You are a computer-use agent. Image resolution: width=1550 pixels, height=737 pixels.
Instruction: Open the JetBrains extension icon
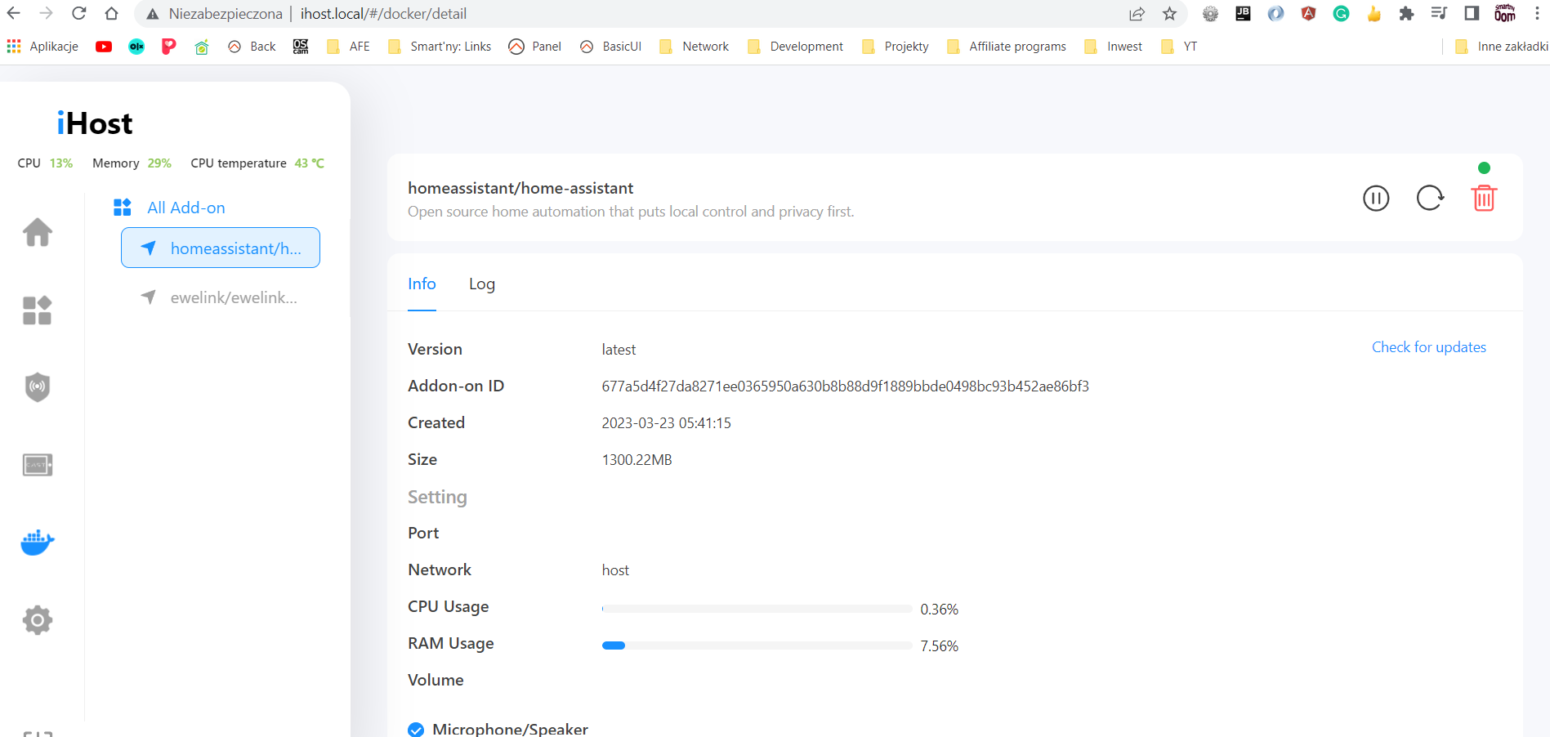tap(1243, 14)
